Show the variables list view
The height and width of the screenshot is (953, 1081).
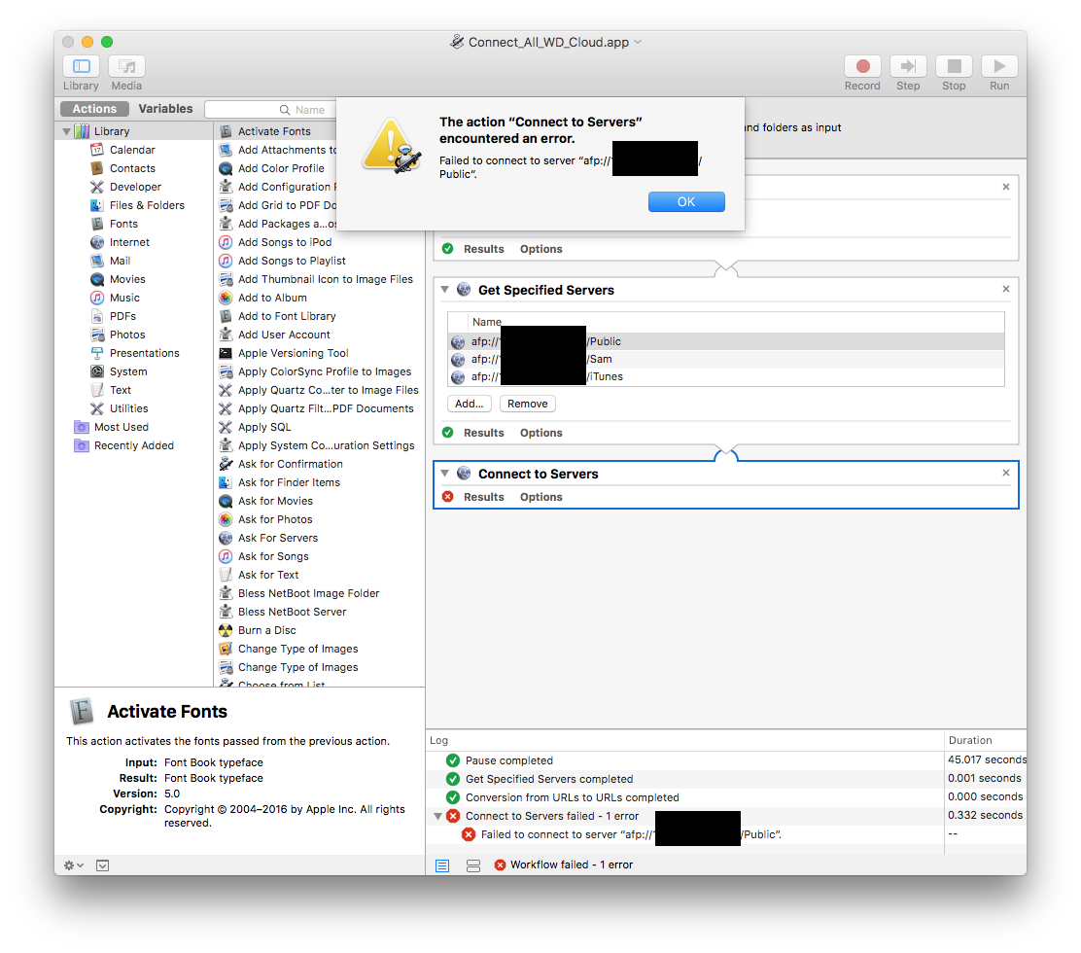[473, 865]
